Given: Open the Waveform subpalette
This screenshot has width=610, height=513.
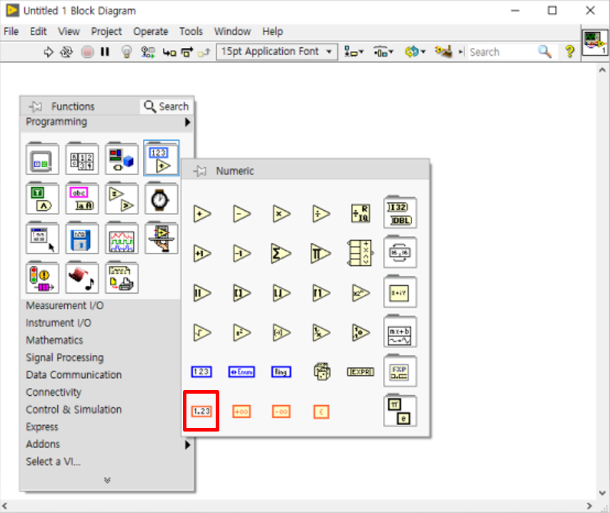Looking at the screenshot, I should click(x=121, y=238).
